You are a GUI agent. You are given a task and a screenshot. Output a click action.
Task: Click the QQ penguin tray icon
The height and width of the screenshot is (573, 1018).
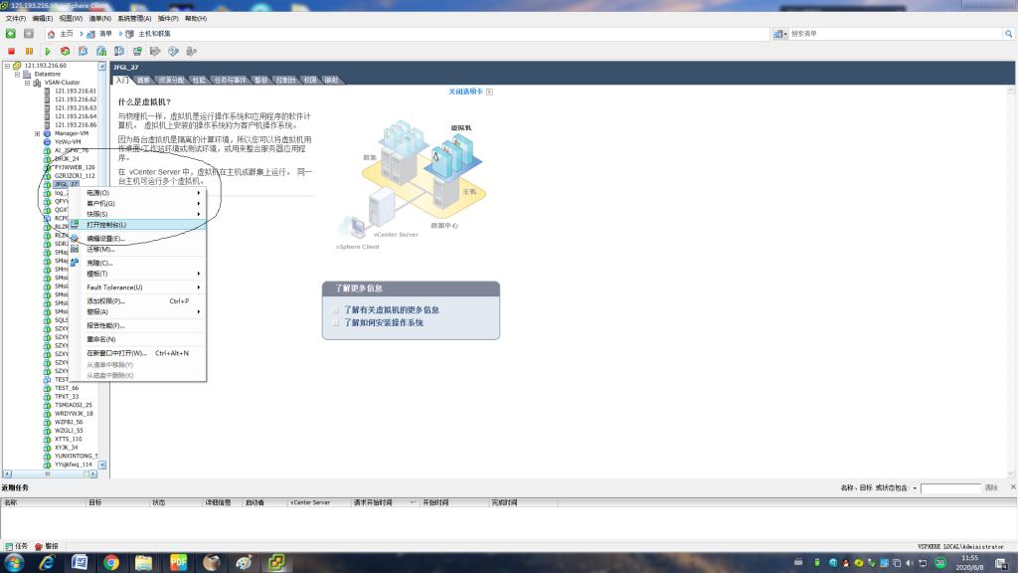click(845, 563)
